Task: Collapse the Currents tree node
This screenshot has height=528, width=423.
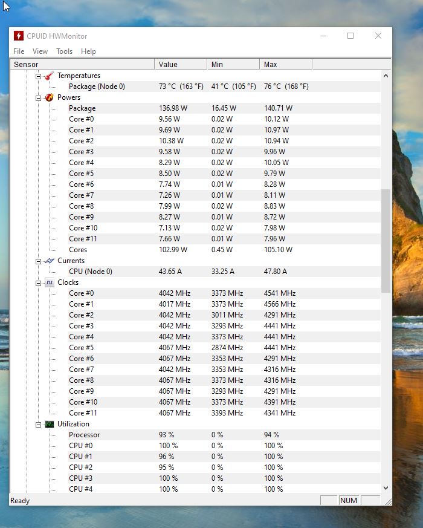Action: (x=38, y=261)
